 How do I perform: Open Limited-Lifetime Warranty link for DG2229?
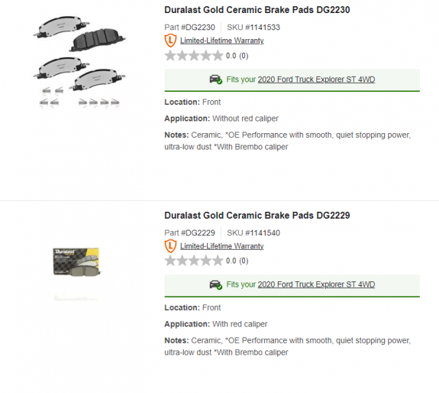point(222,246)
